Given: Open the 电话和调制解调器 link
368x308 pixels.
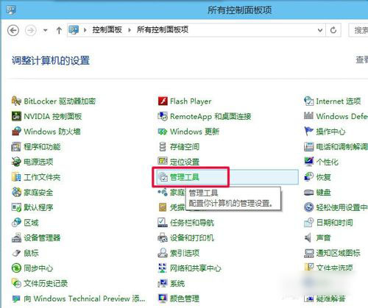Looking at the screenshot, I should (342, 147).
